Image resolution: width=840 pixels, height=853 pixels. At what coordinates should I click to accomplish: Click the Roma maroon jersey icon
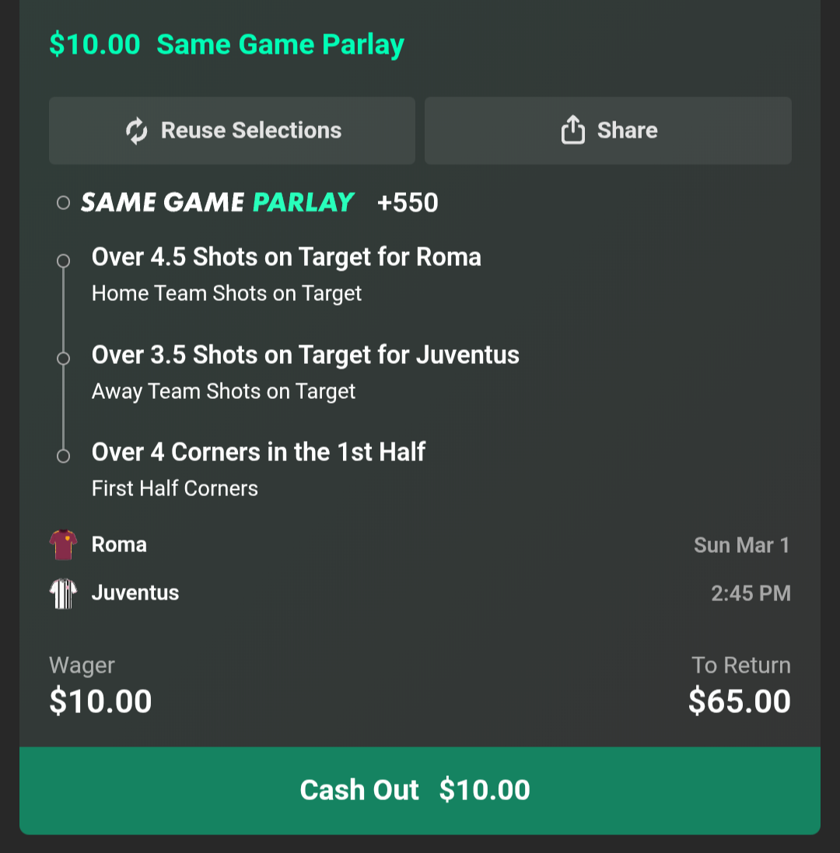pos(63,544)
